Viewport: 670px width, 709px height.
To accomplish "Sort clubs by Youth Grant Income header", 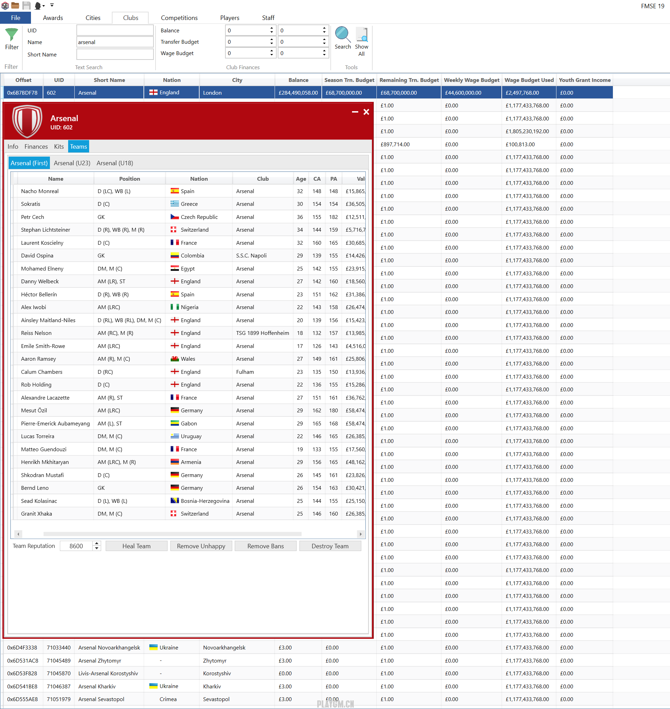I will (585, 80).
